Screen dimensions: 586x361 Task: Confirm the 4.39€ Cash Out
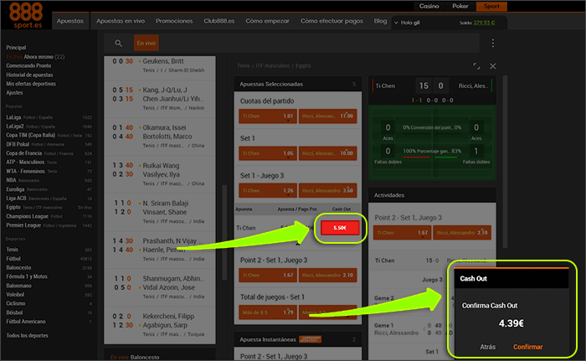tap(527, 347)
